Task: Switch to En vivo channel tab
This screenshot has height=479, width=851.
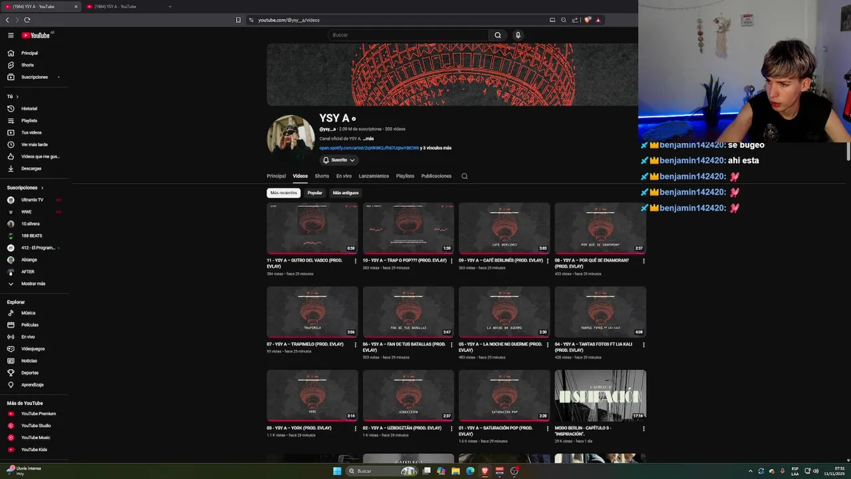Action: pyautogui.click(x=344, y=176)
